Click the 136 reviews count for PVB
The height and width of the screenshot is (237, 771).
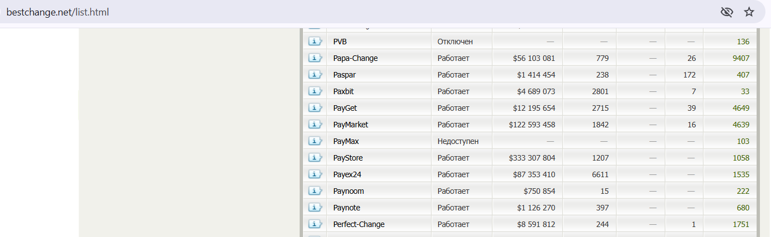tap(743, 42)
